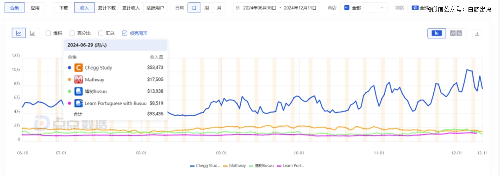Select the 应用 view button

[35, 8]
